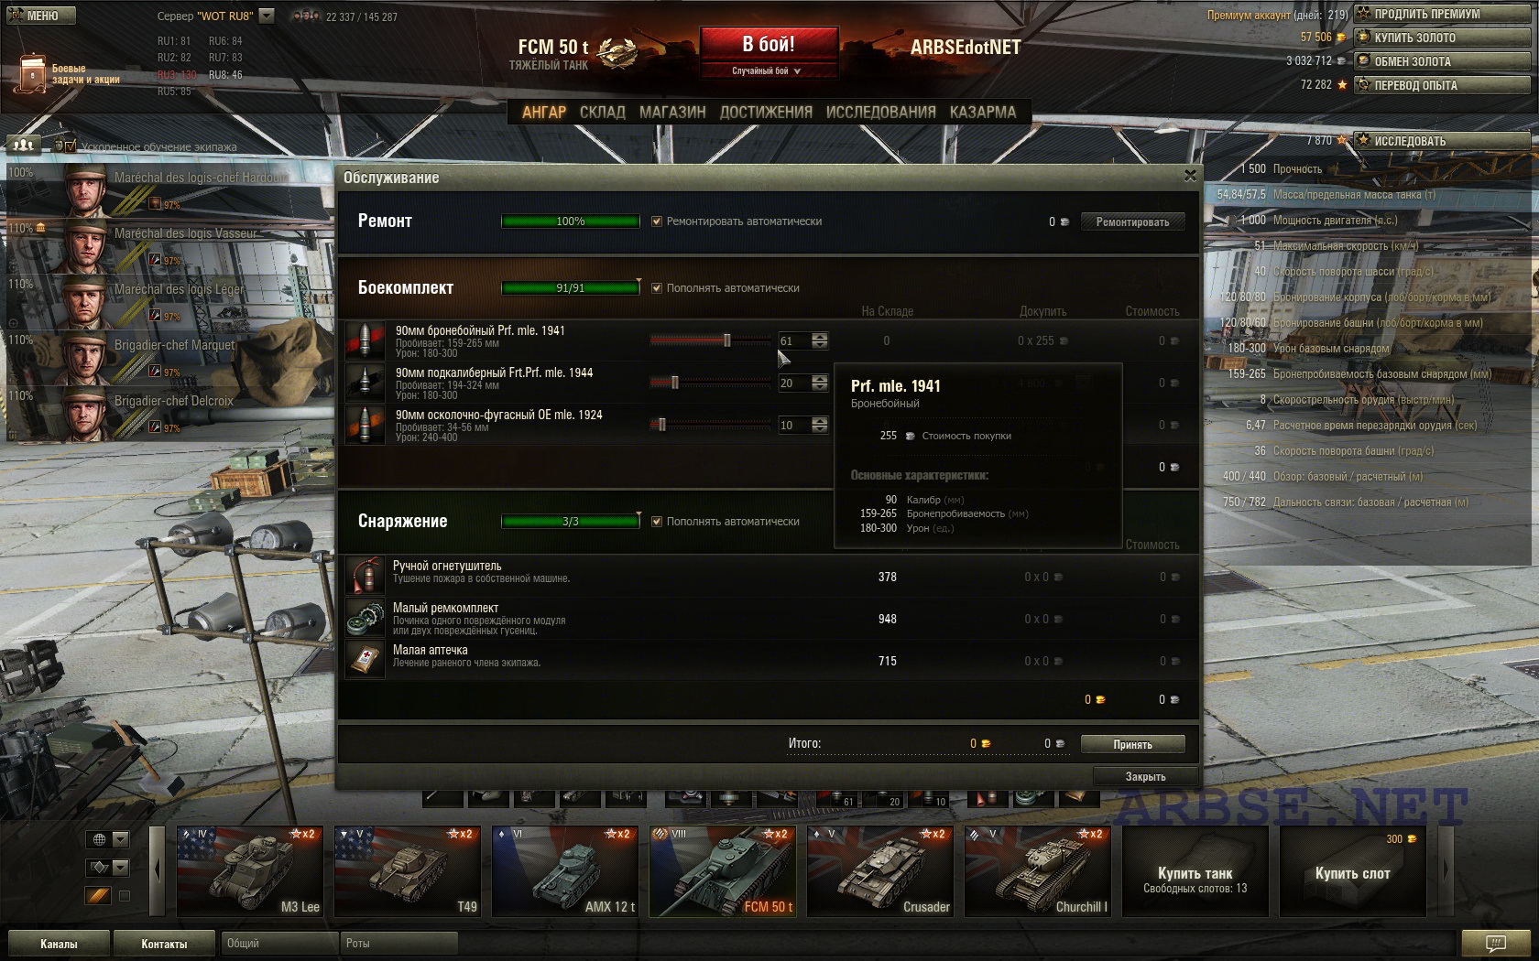Select the small first aid kit icon

[365, 660]
